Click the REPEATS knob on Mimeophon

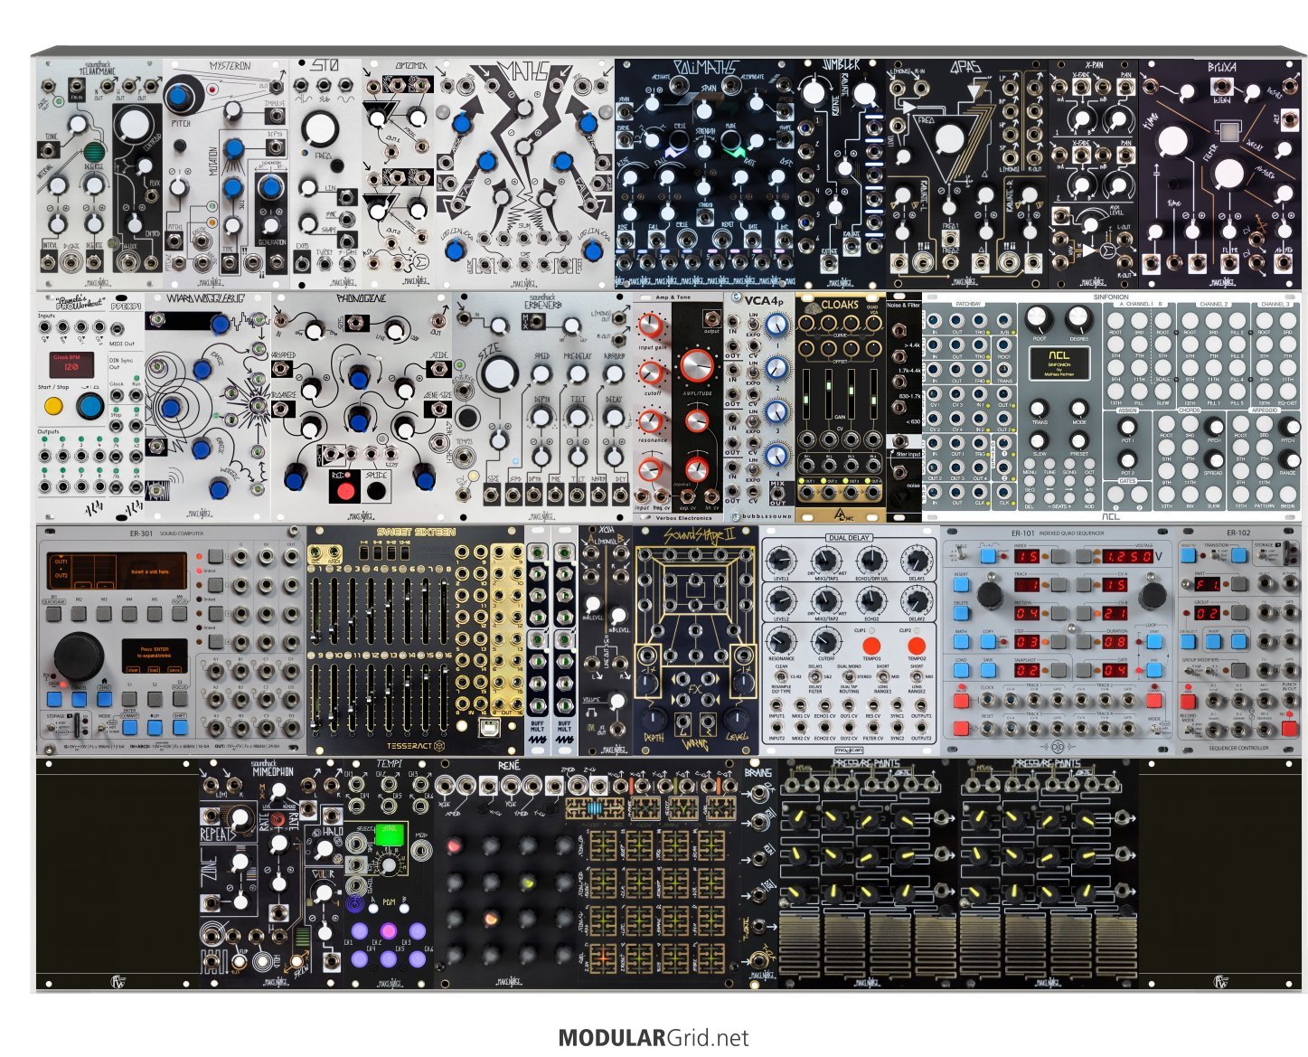[x=240, y=819]
